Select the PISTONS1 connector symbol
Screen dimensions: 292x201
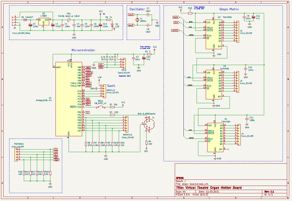tap(16, 154)
